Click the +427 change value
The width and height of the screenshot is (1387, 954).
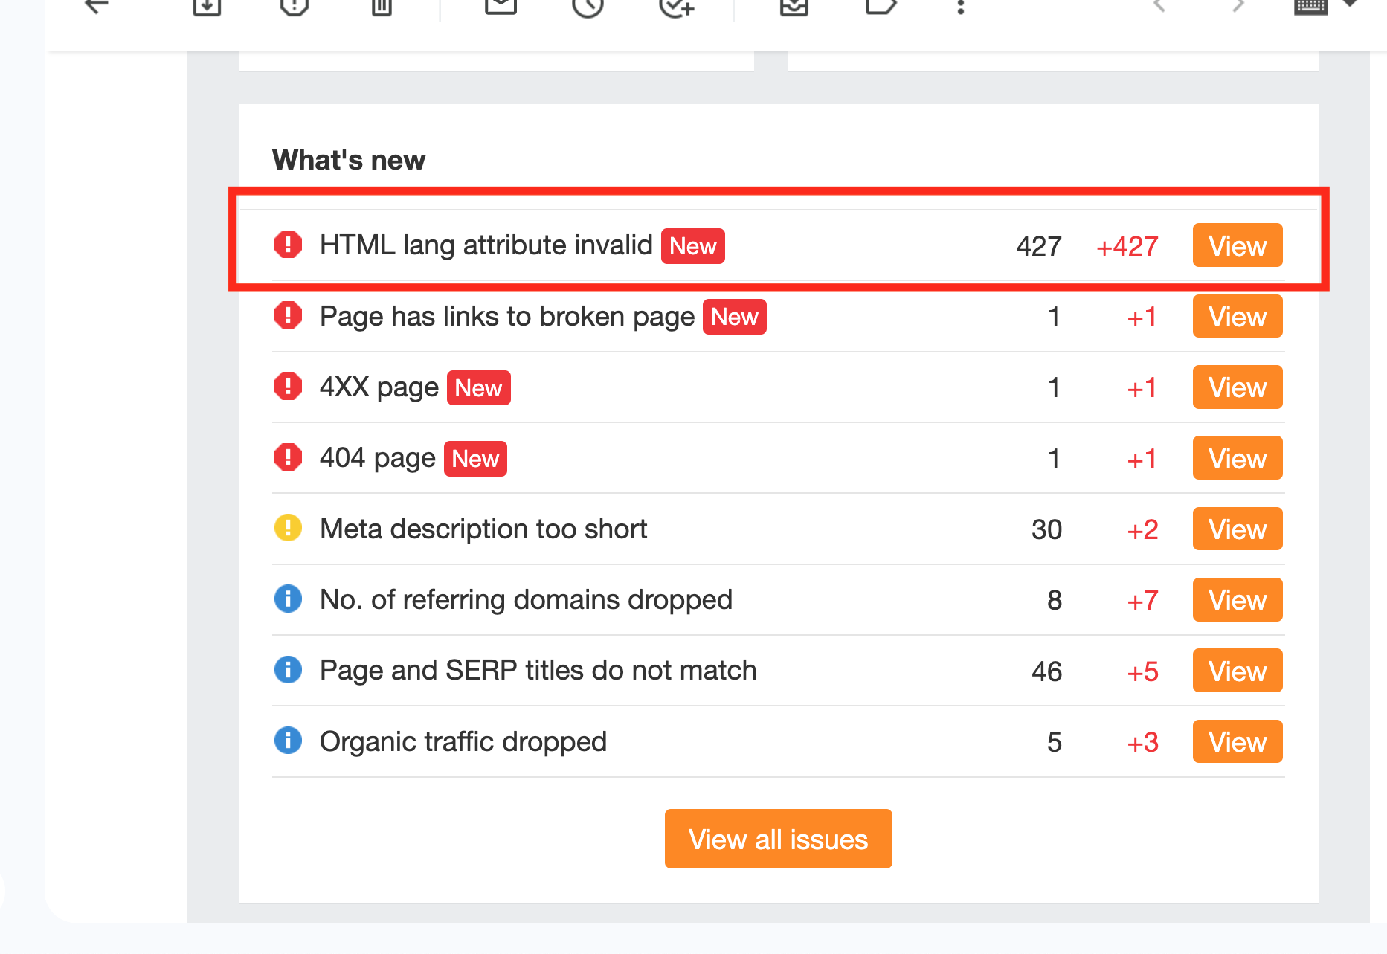click(x=1127, y=246)
